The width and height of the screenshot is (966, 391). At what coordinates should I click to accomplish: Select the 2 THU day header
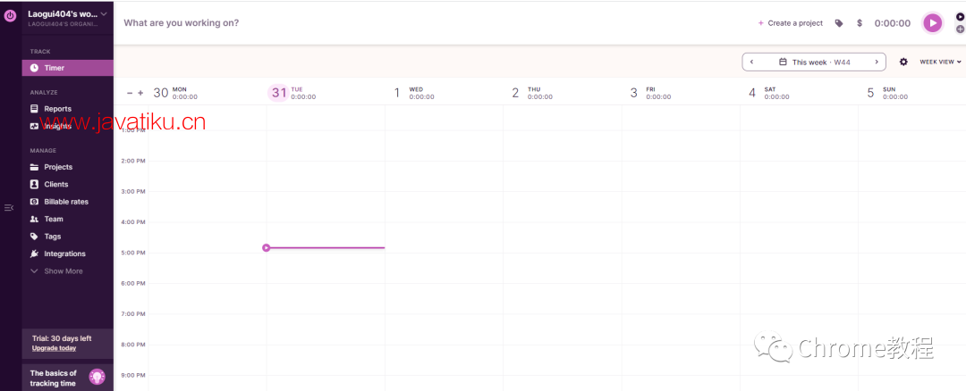pyautogui.click(x=532, y=93)
